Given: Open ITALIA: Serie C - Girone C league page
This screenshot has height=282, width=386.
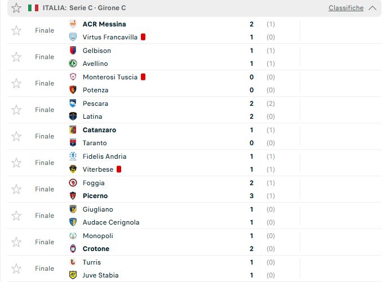Looking at the screenshot, I should click(84, 8).
